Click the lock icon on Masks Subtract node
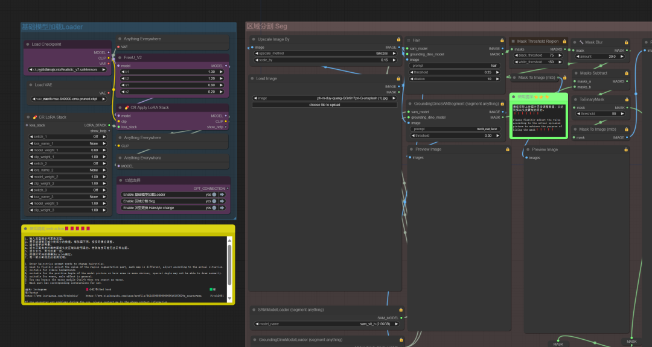This screenshot has height=347, width=652. (626, 73)
